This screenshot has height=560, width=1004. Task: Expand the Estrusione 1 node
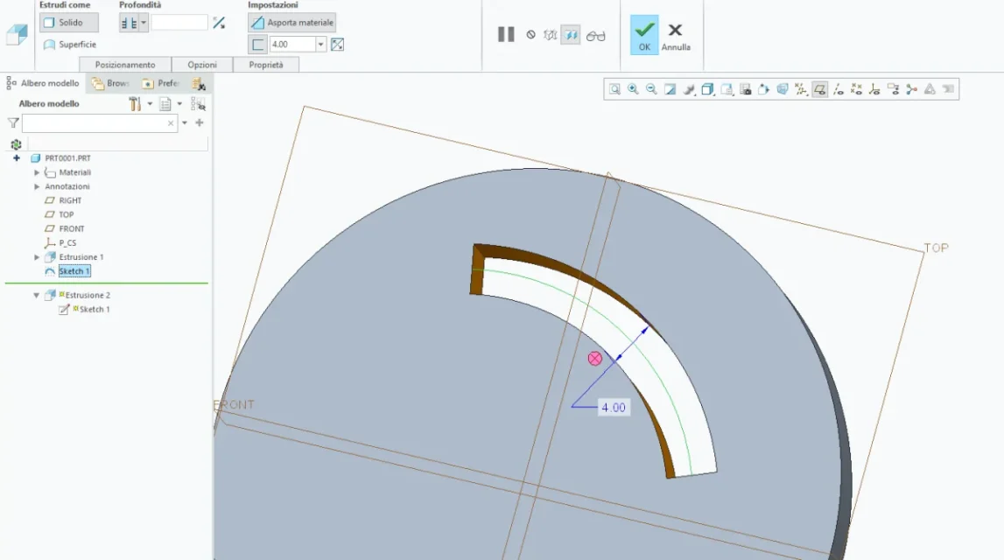click(x=37, y=257)
